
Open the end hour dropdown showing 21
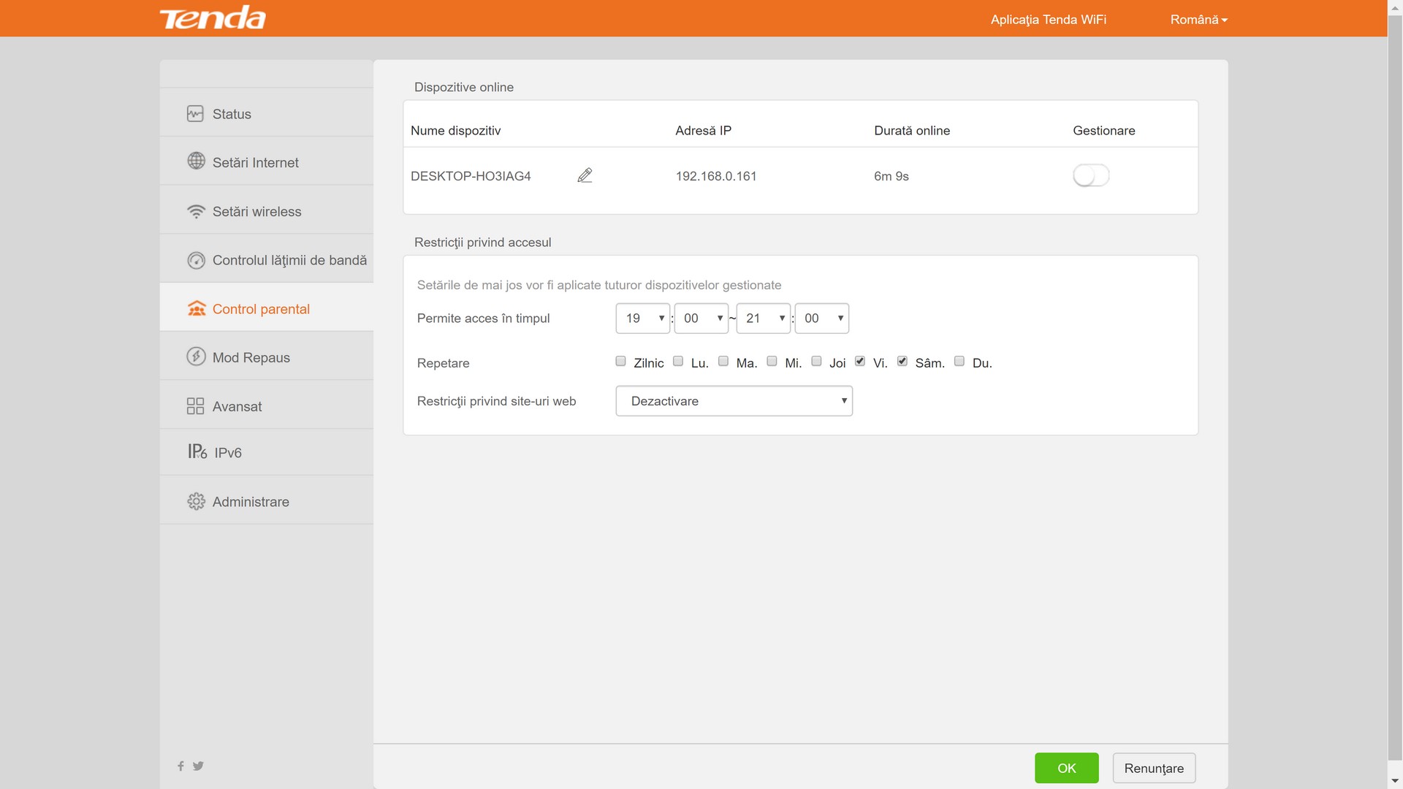tap(763, 319)
